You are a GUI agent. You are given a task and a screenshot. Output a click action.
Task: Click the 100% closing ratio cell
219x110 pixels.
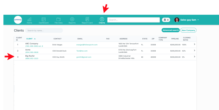click(x=184, y=45)
